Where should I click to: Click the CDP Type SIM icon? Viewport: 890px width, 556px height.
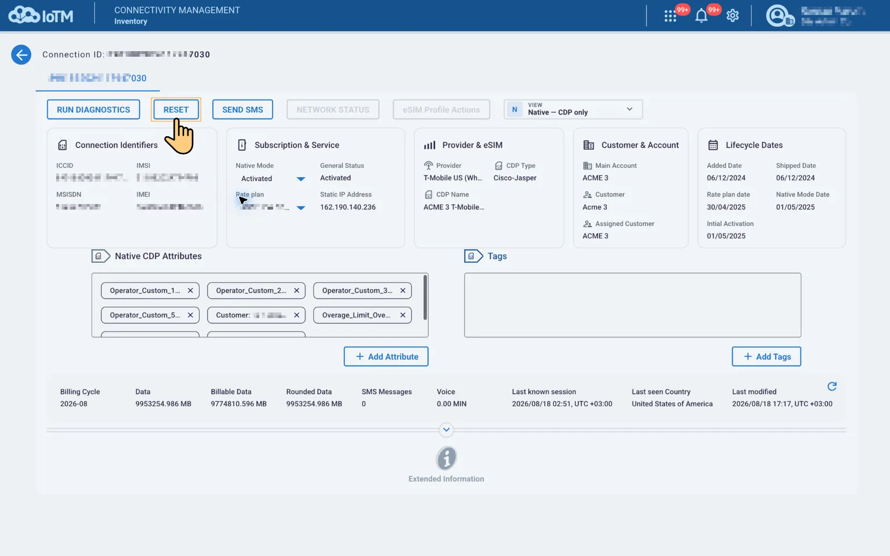pos(498,166)
